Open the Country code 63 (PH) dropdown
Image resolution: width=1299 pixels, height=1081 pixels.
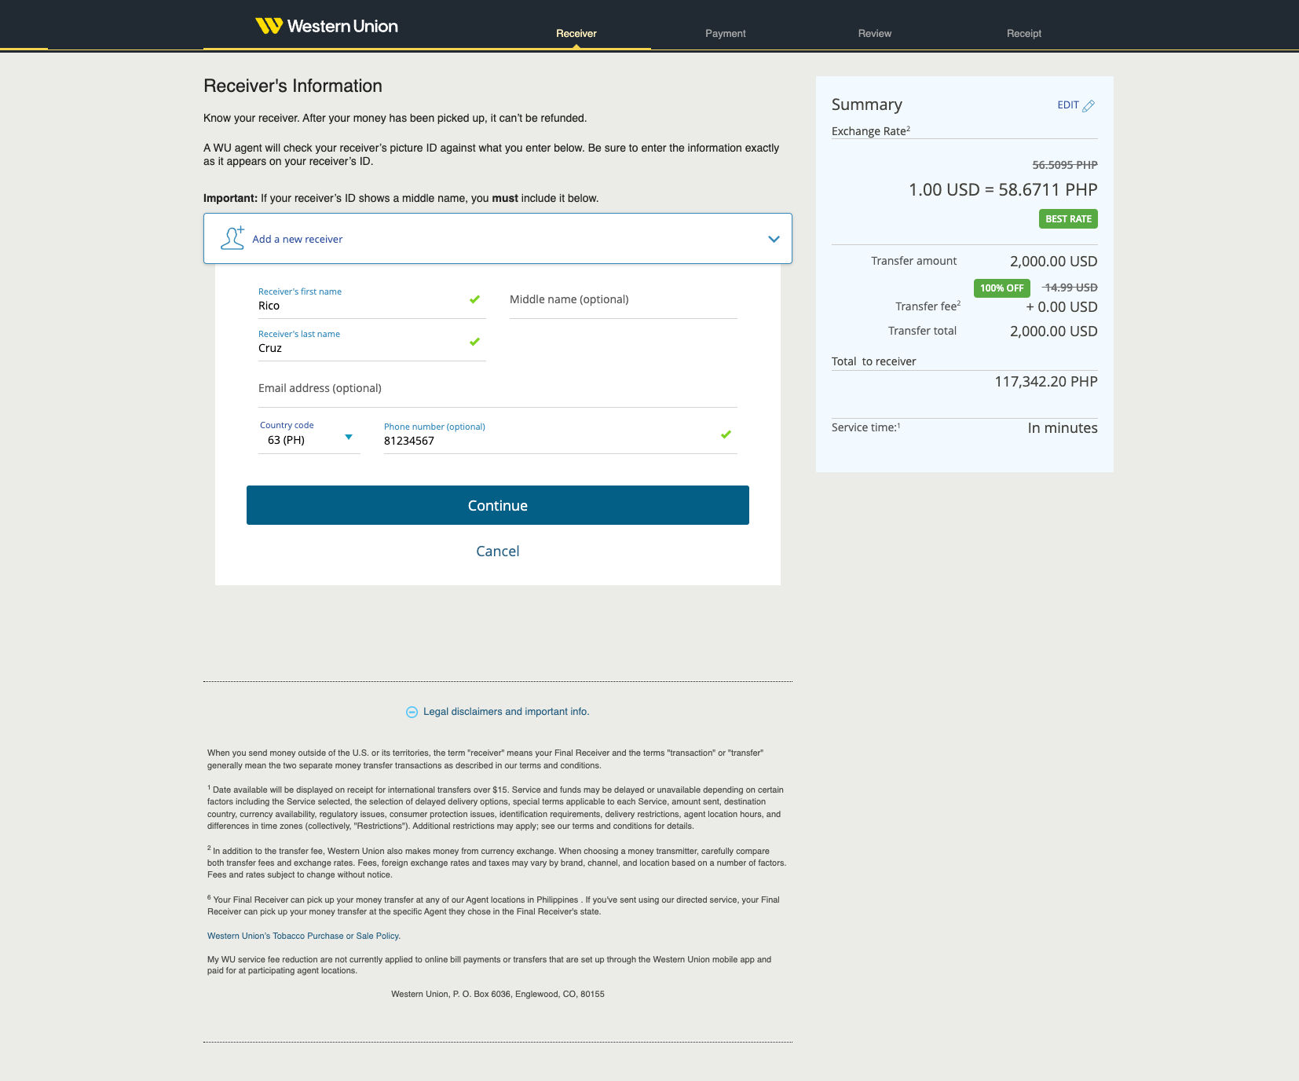click(309, 439)
